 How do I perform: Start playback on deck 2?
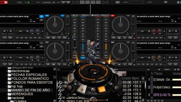(x=125, y=38)
